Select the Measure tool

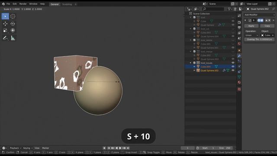pos(13,38)
